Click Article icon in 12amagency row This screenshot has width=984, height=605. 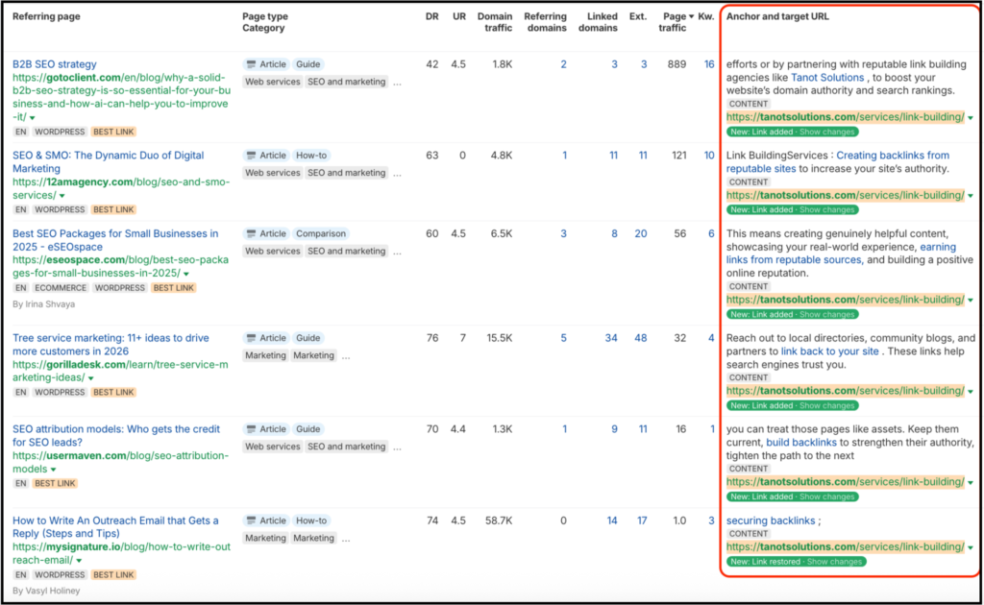click(x=251, y=155)
